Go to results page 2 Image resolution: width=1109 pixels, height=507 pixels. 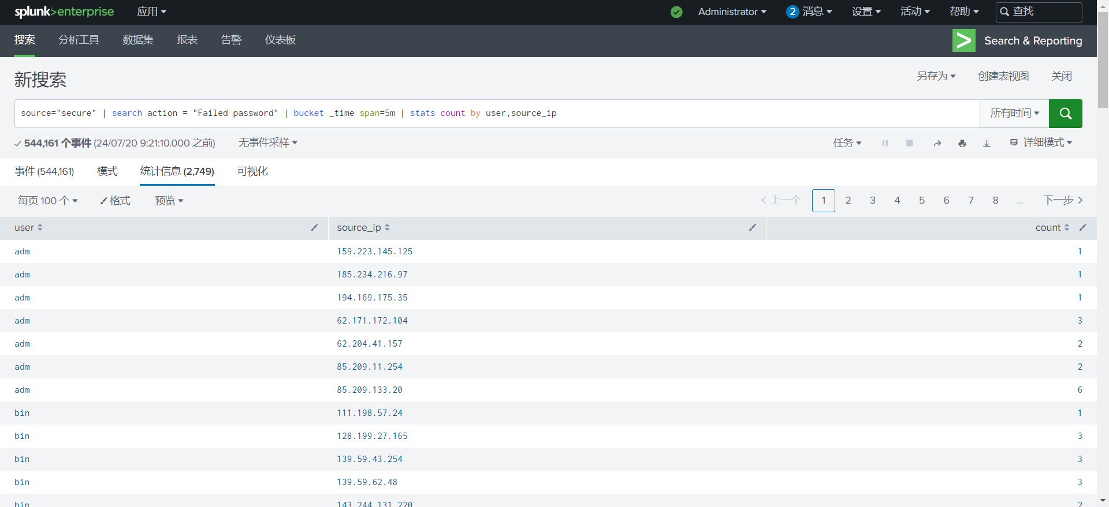click(848, 201)
